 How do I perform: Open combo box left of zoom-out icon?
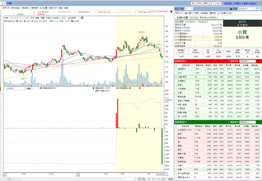pyautogui.click(x=131, y=179)
